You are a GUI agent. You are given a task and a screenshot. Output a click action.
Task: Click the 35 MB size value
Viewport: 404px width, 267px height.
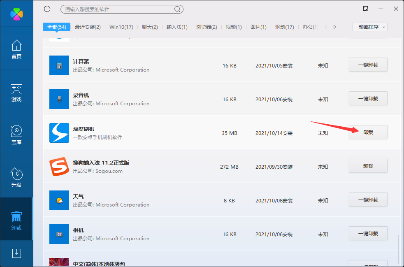[x=230, y=133]
